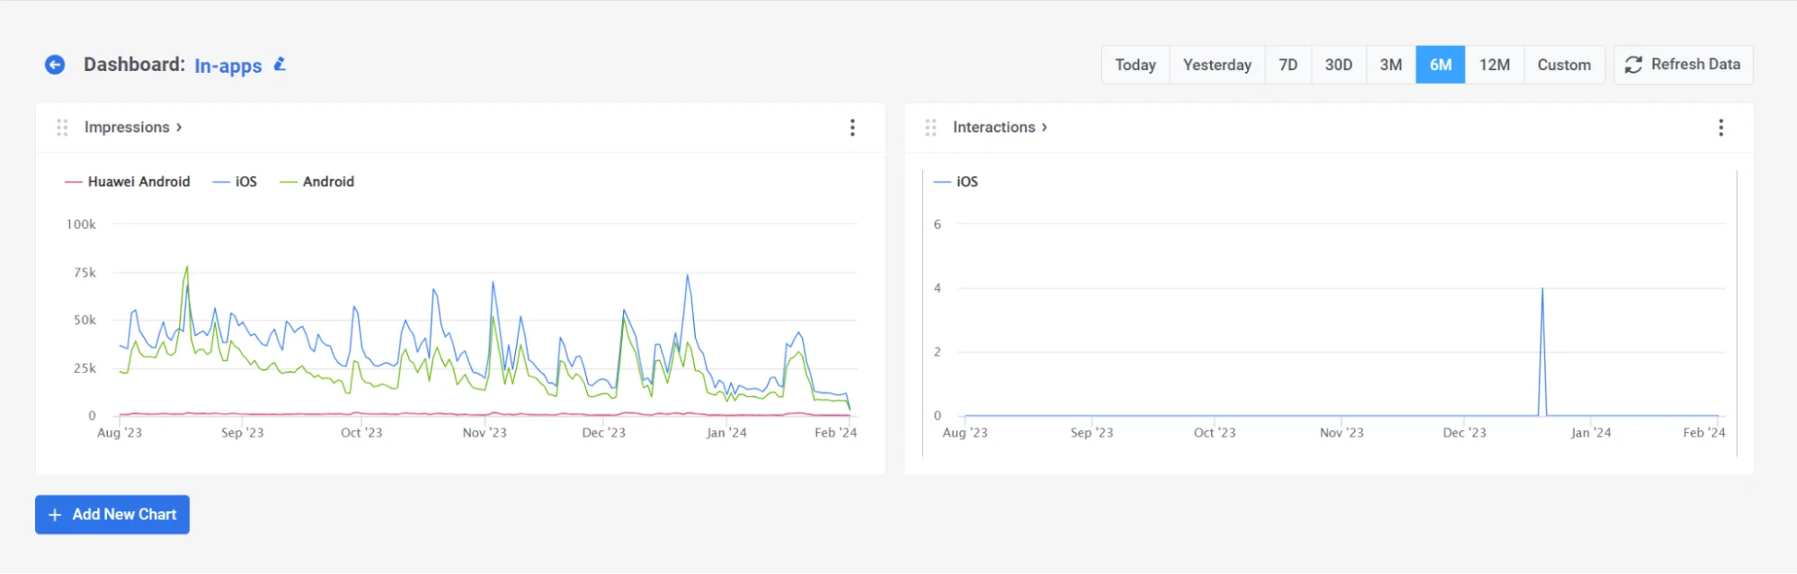This screenshot has height=574, width=1797.
Task: Switch to the 12M time range
Action: (x=1494, y=65)
